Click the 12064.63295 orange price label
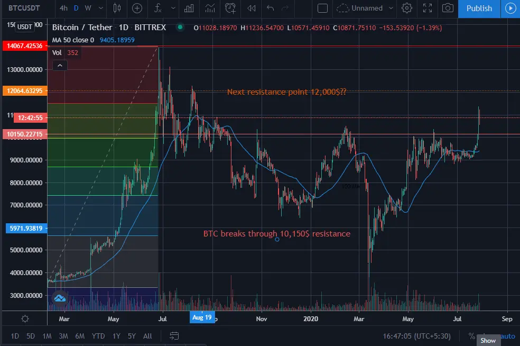This screenshot has width=520, height=346. [25, 90]
